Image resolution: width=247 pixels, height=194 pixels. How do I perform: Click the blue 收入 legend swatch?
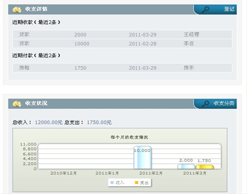pos(112,183)
